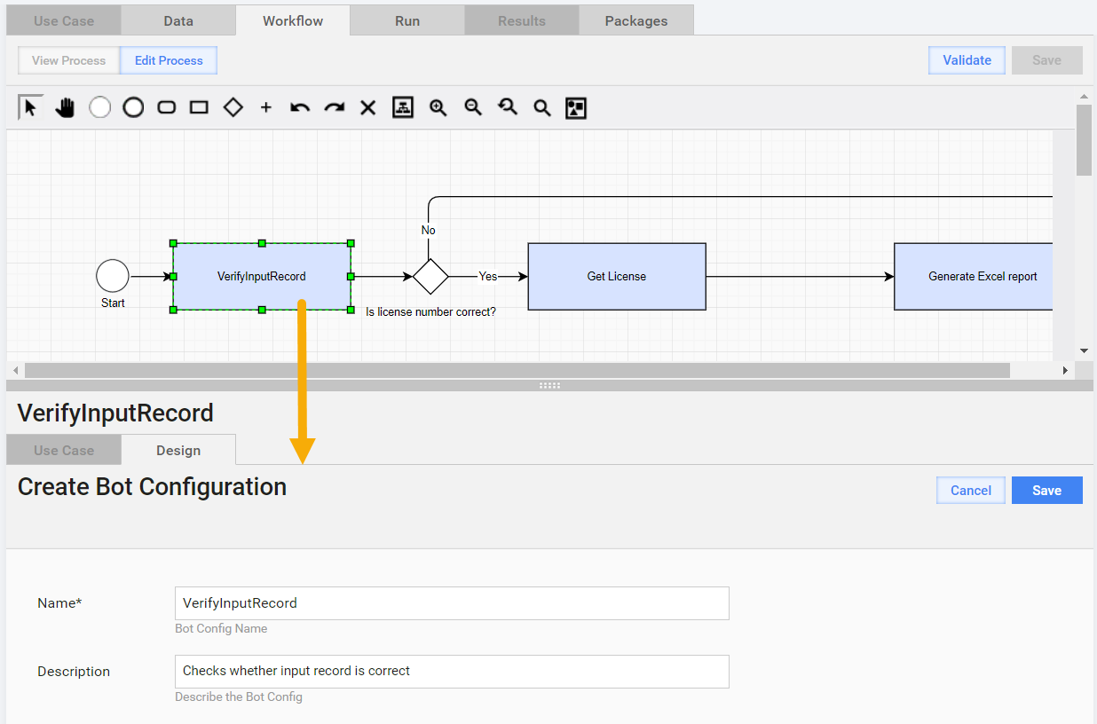Undo the last diagram change
1097x724 pixels.
tap(300, 108)
